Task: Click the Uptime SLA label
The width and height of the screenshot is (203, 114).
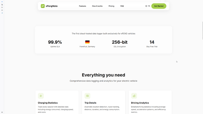Action: tap(55, 46)
